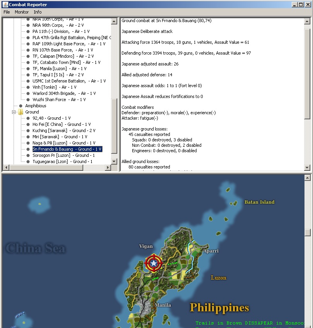Select TF, Cotabato Town [Mnd] report
The image size is (313, 328).
(x=67, y=62)
